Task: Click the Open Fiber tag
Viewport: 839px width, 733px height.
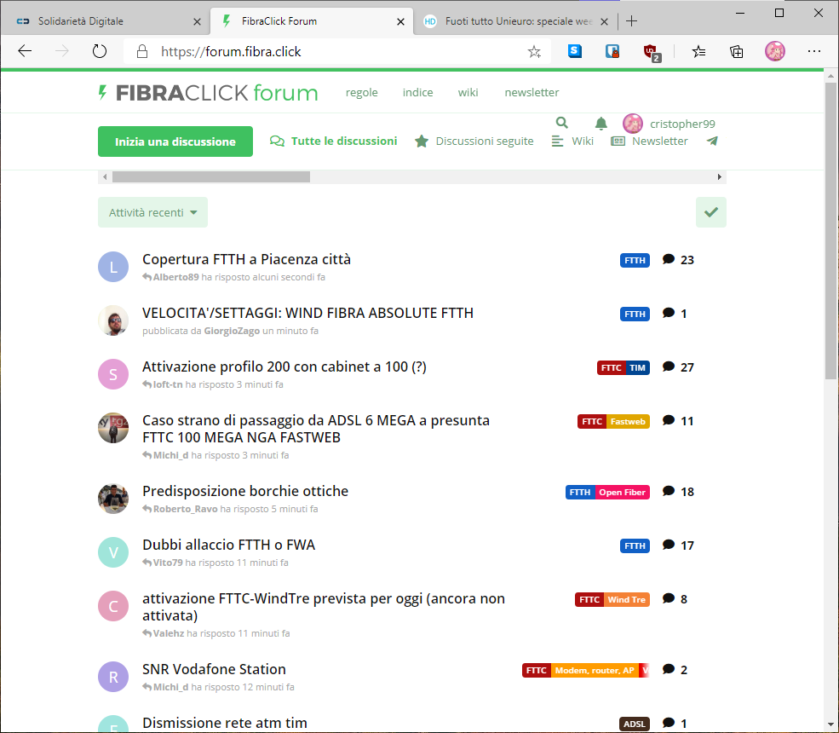Action: click(x=623, y=492)
